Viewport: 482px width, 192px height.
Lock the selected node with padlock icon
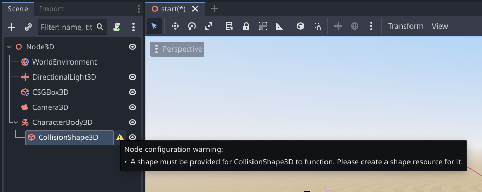coord(246,26)
